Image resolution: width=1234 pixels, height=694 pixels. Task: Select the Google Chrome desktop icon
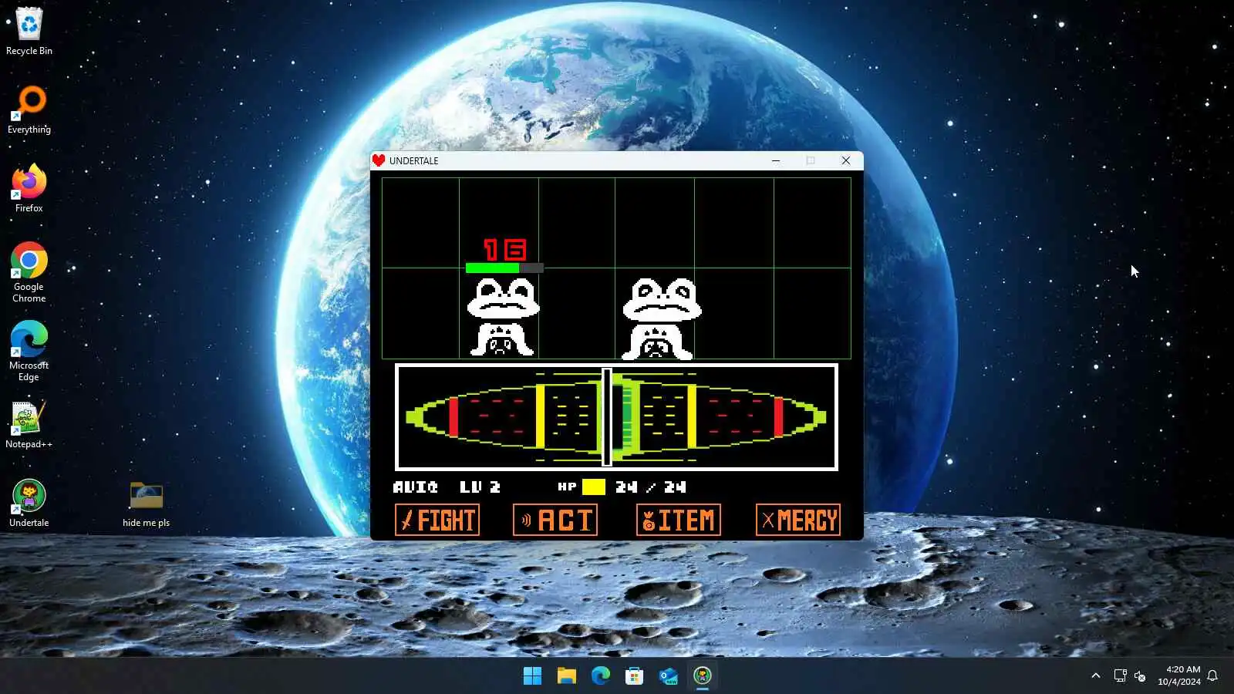tap(29, 272)
